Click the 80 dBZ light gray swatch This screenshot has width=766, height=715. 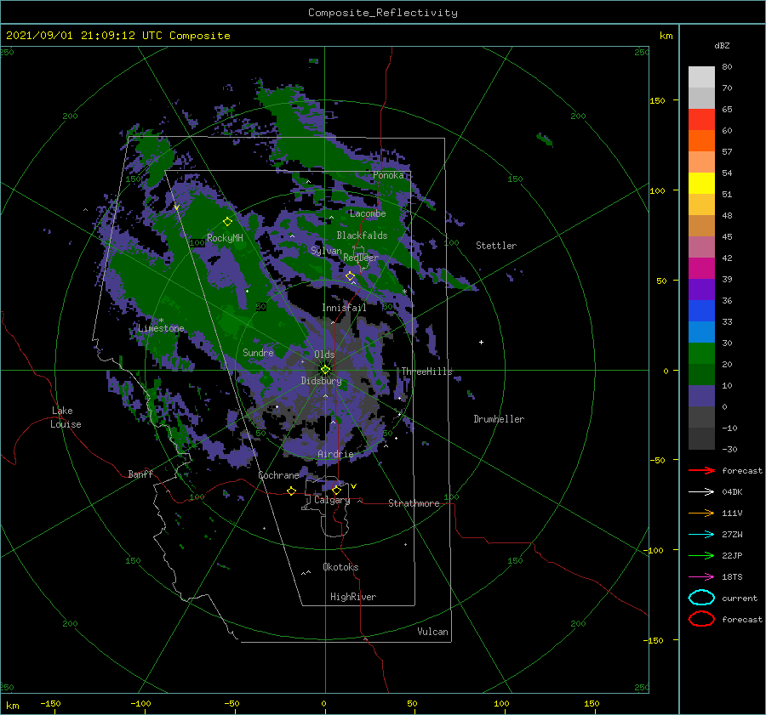pyautogui.click(x=701, y=77)
